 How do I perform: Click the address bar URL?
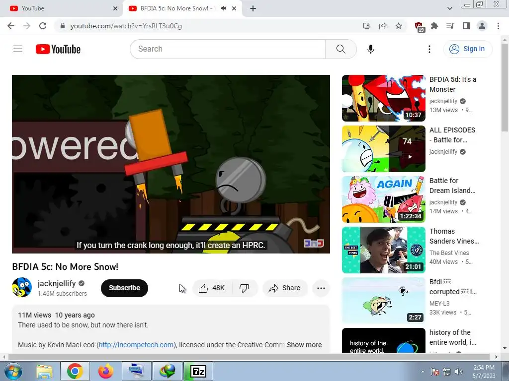click(126, 26)
